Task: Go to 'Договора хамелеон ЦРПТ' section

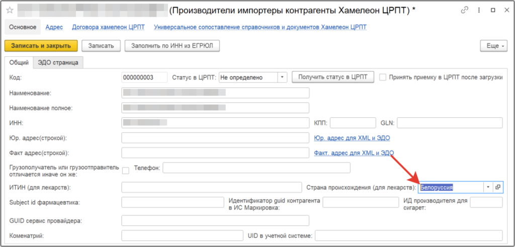Action: pos(109,27)
